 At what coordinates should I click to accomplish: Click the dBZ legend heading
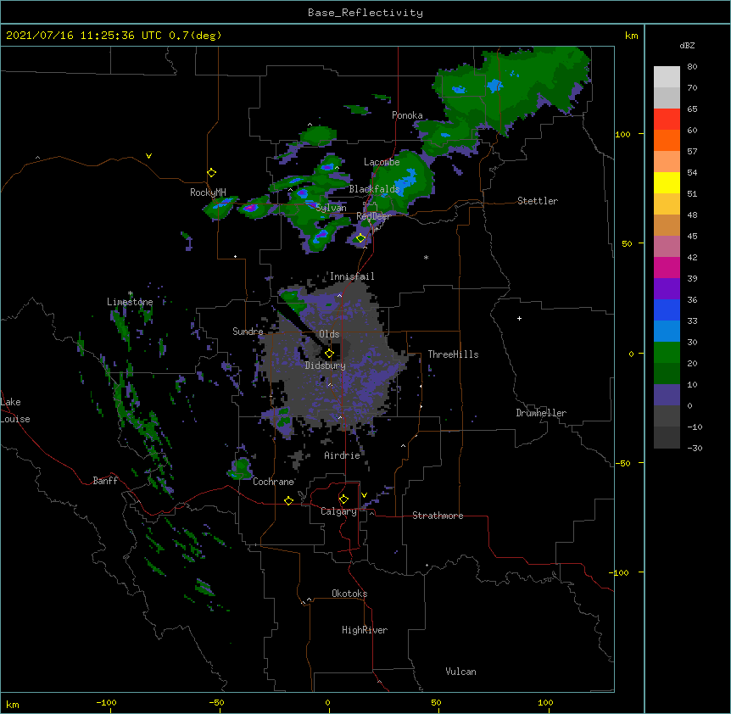click(x=687, y=45)
